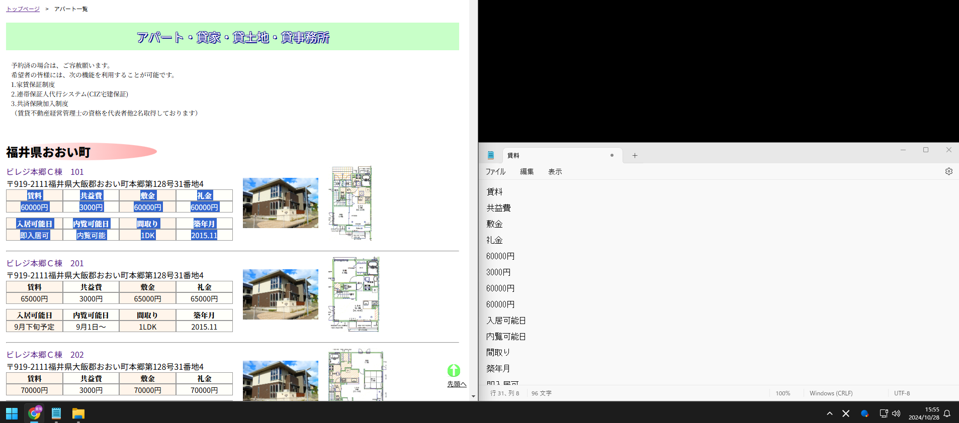Click the Notepad taskbar icon

tap(56, 413)
